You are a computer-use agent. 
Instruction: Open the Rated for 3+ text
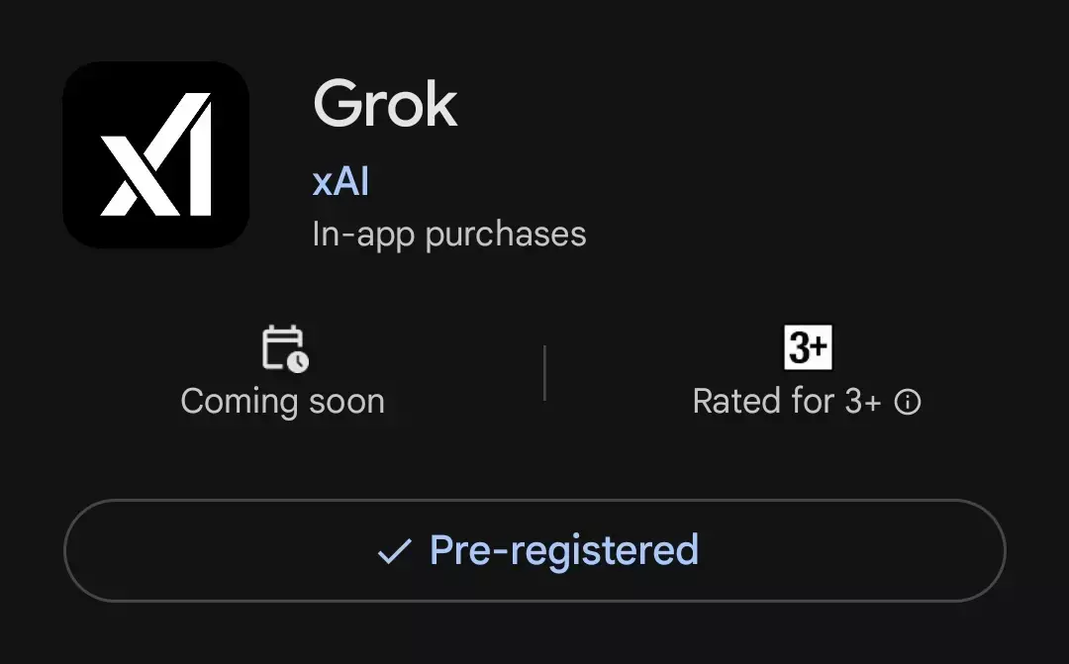coord(786,402)
